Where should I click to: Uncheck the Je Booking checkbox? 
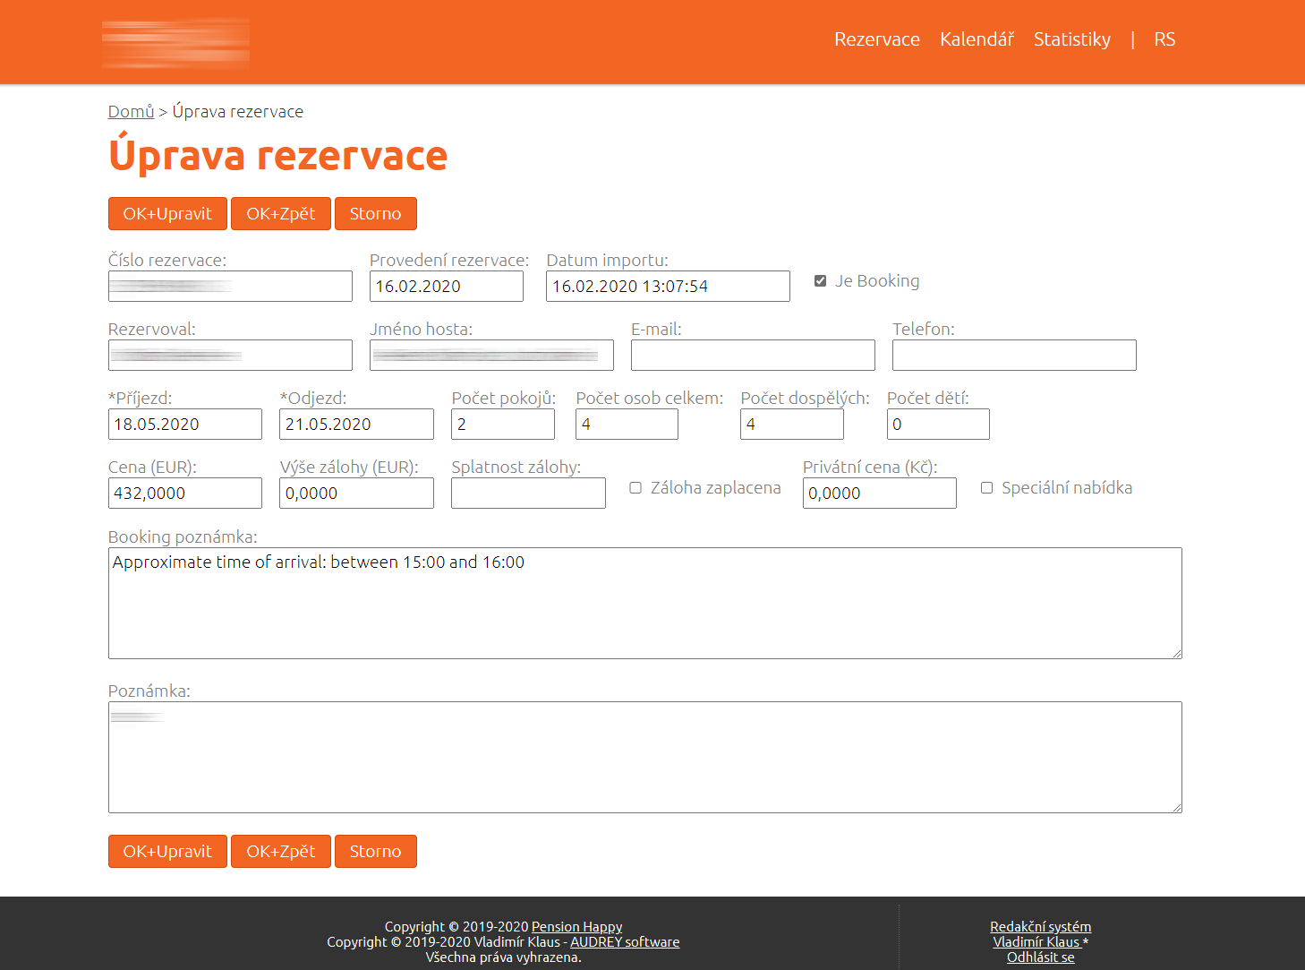[x=820, y=281]
